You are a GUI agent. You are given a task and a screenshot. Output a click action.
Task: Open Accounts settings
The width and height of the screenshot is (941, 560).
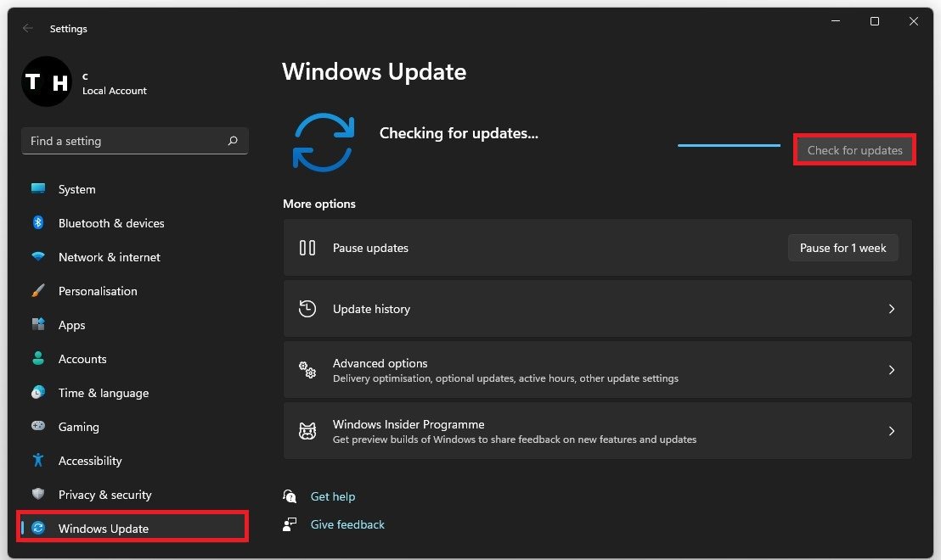pos(82,359)
